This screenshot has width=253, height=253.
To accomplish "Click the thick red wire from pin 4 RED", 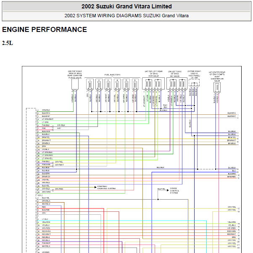I will coord(71,208).
